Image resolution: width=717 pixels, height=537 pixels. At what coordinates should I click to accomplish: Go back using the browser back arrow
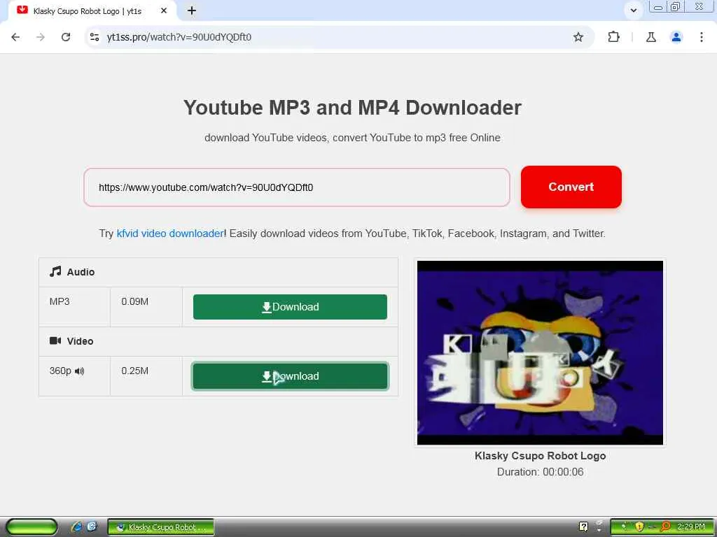coord(15,37)
